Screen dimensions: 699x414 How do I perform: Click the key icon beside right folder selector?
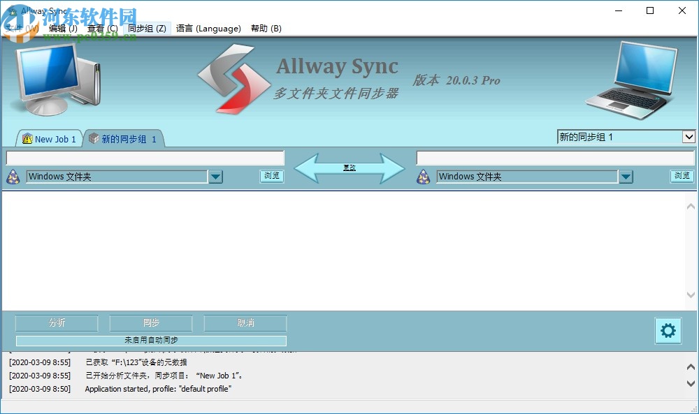tap(422, 177)
